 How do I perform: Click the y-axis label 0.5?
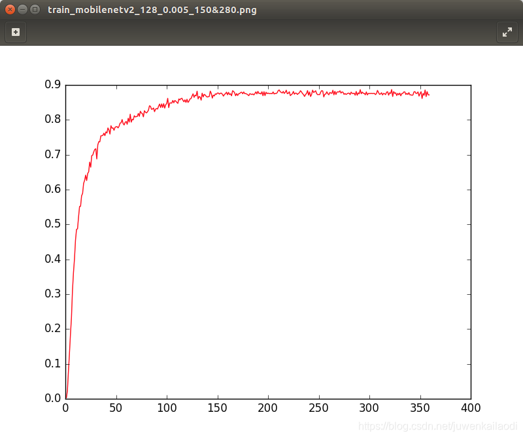[x=53, y=224]
